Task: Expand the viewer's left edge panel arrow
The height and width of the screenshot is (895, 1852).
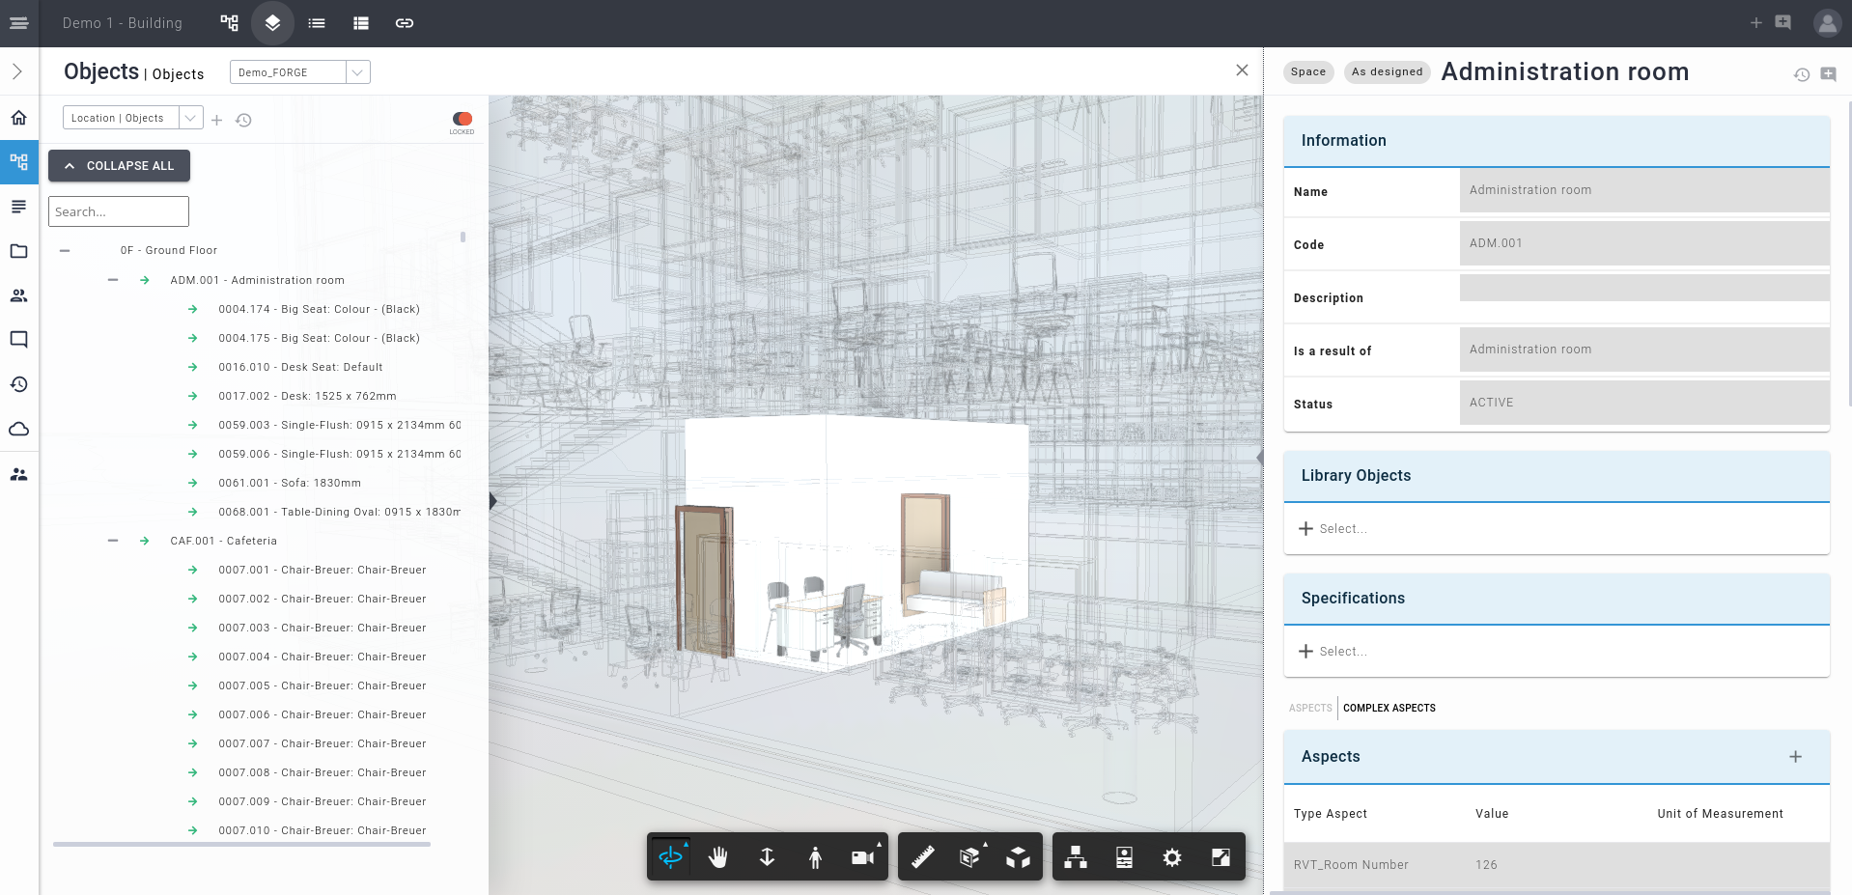Action: 493,501
